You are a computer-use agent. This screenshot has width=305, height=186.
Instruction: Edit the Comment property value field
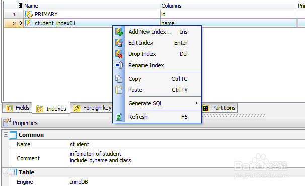coord(187,158)
